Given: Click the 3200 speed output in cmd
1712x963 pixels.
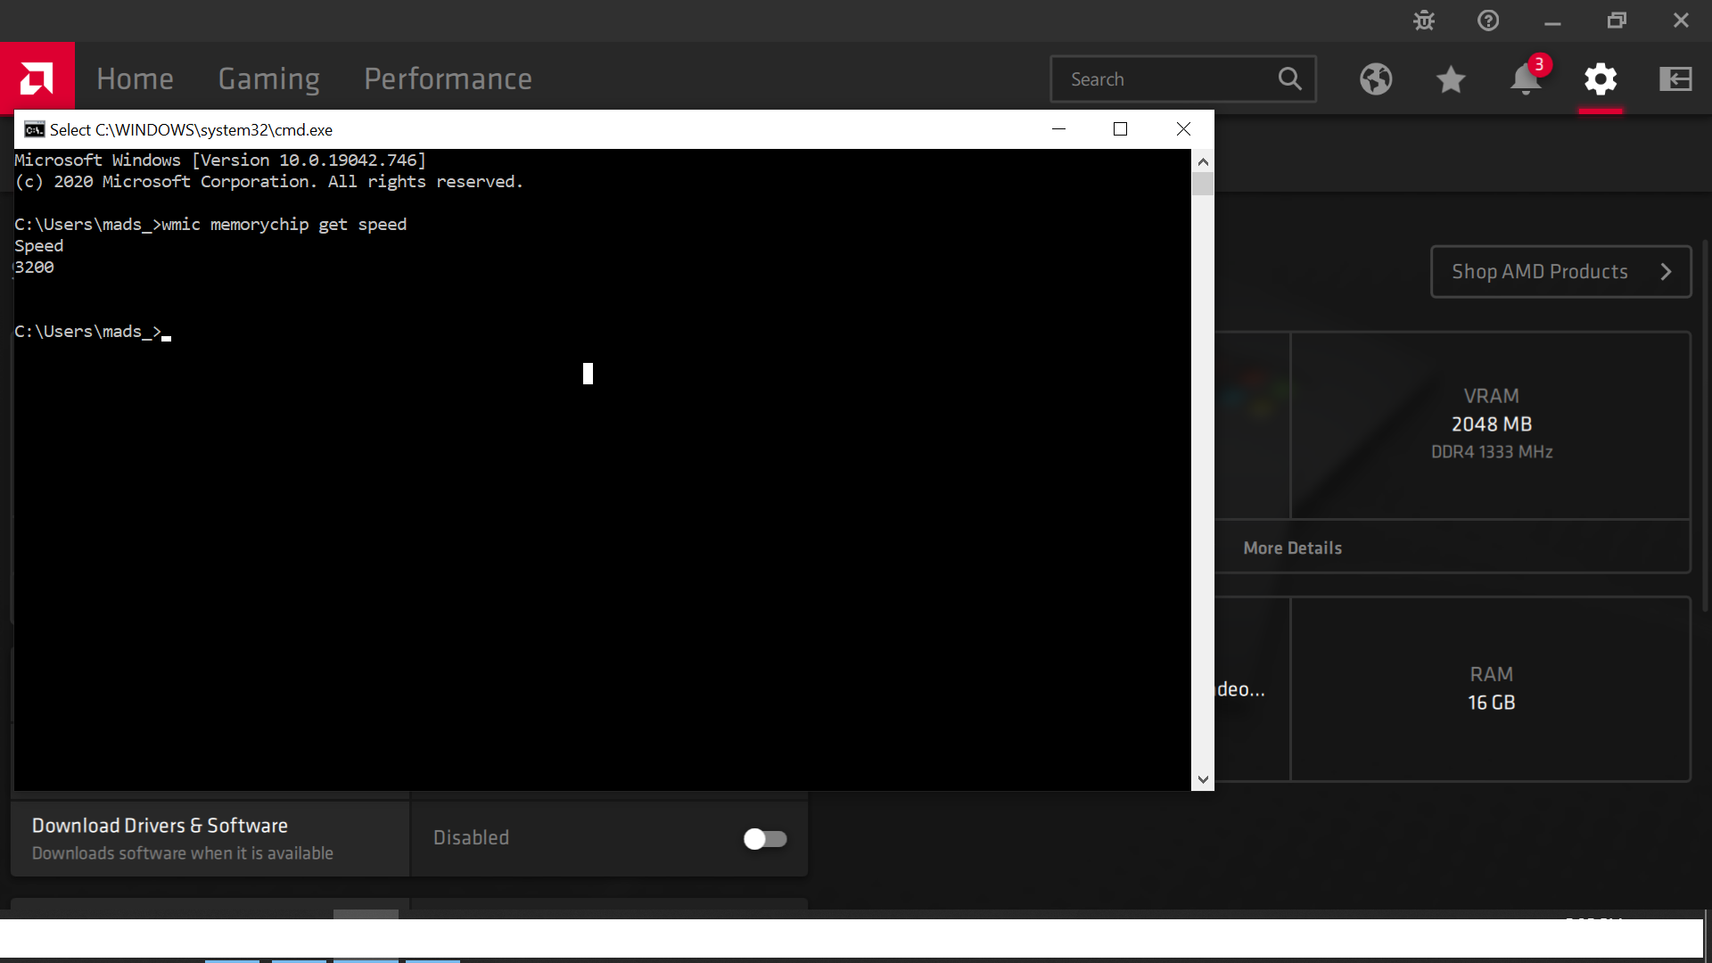Looking at the screenshot, I should coord(34,267).
